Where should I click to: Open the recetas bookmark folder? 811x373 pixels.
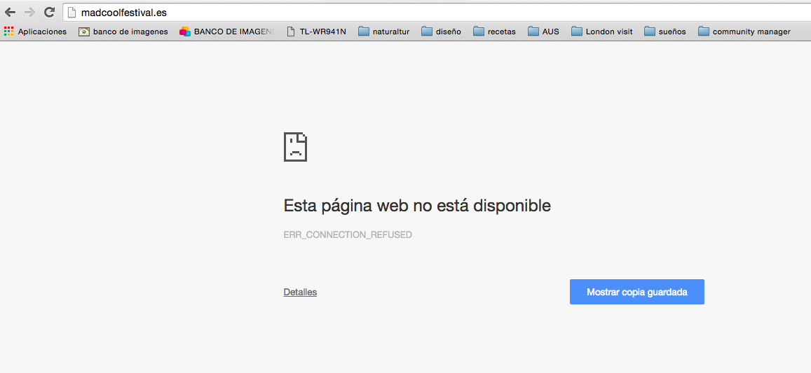coord(494,31)
